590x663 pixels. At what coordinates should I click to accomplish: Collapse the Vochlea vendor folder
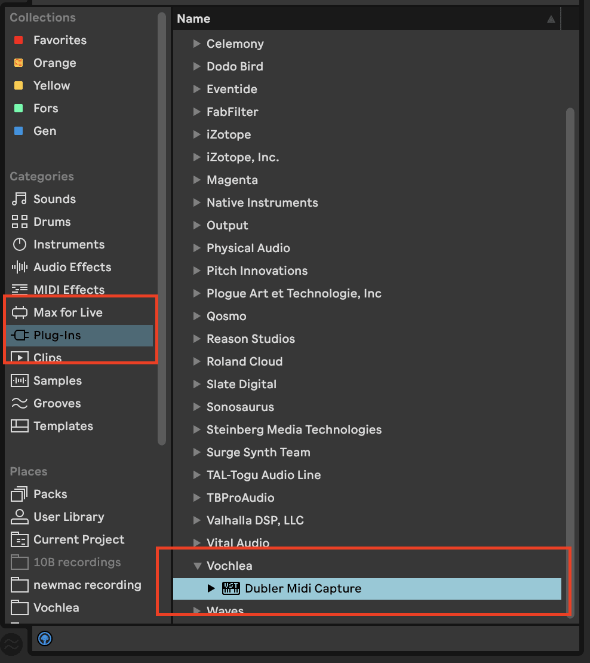pyautogui.click(x=198, y=566)
